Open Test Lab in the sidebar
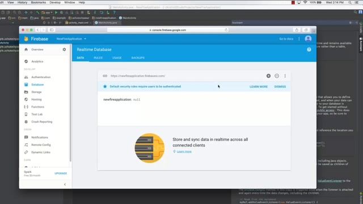The height and width of the screenshot is (204, 363). pyautogui.click(x=37, y=114)
